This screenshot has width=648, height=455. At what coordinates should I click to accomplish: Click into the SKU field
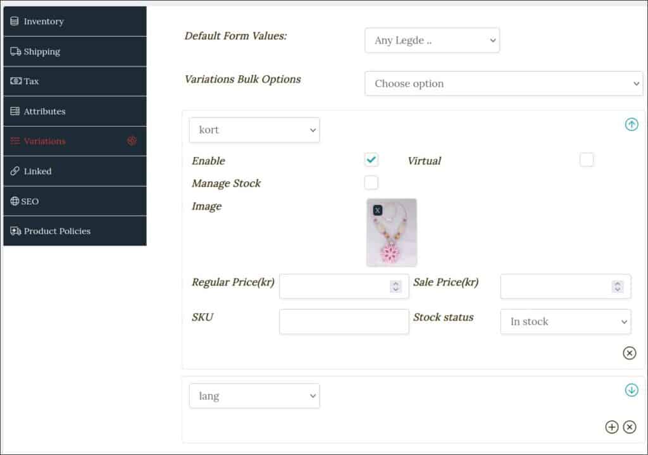(x=344, y=321)
